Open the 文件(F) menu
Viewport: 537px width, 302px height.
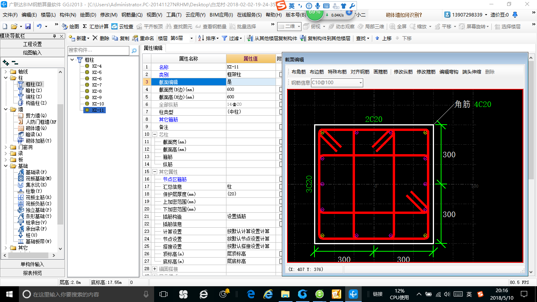(10, 15)
